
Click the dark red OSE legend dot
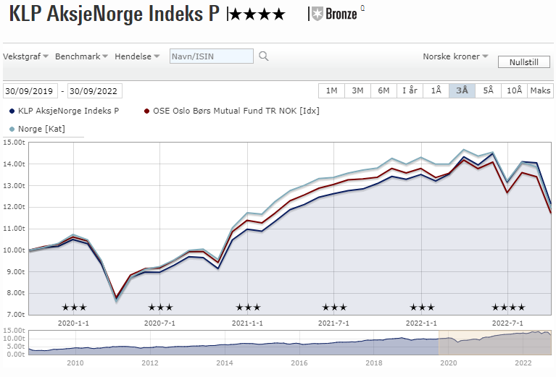[x=147, y=111]
